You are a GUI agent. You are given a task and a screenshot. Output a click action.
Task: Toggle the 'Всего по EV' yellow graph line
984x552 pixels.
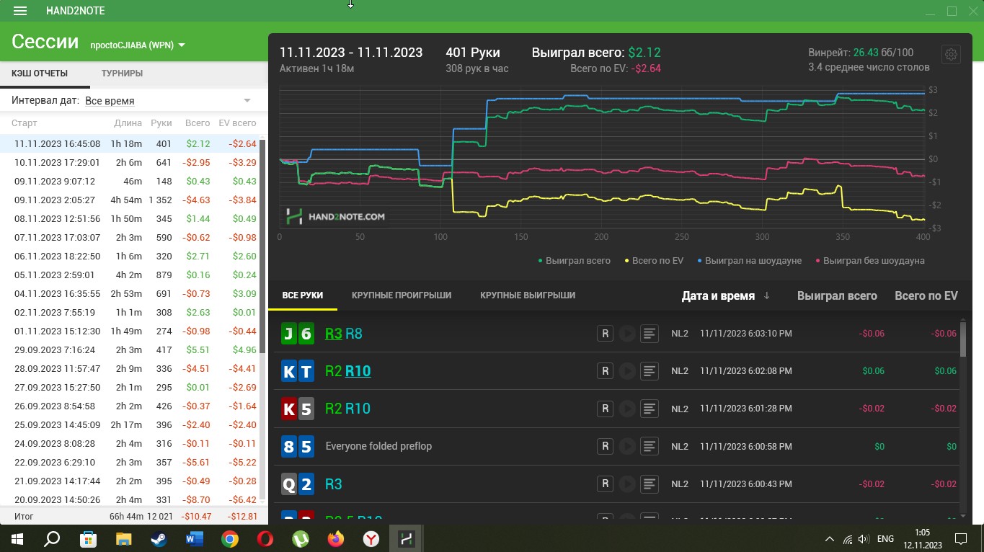(654, 261)
